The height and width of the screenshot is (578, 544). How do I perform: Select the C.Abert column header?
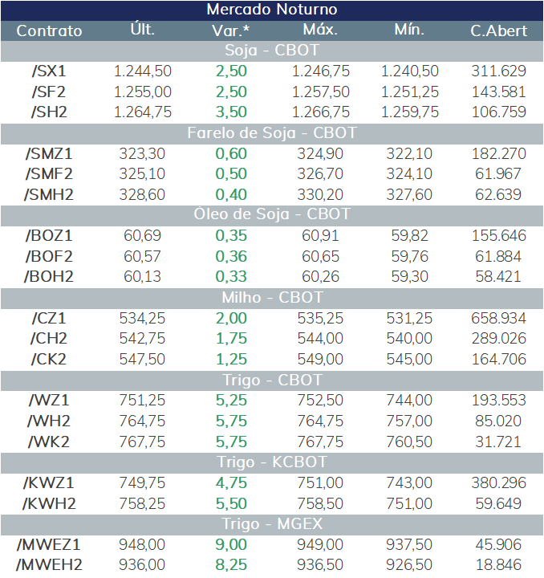[x=499, y=31]
